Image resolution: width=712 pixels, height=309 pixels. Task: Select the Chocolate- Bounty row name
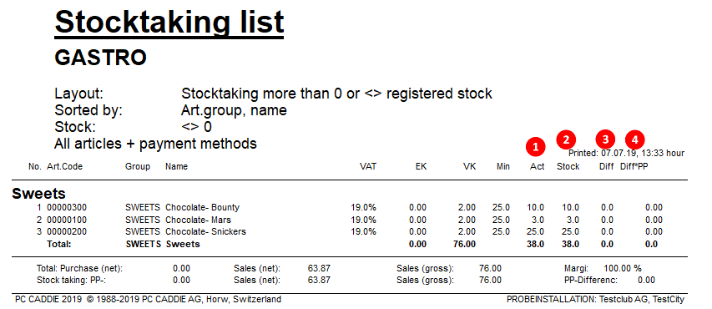click(x=202, y=208)
